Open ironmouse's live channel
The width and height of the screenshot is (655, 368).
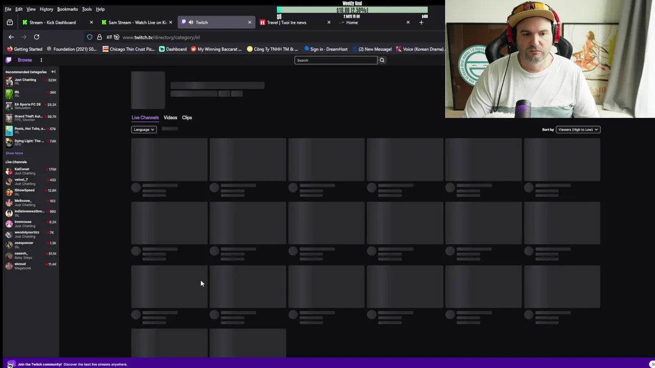pos(31,223)
